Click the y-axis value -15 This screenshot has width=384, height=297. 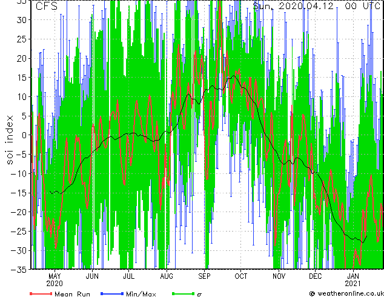pos(19,193)
